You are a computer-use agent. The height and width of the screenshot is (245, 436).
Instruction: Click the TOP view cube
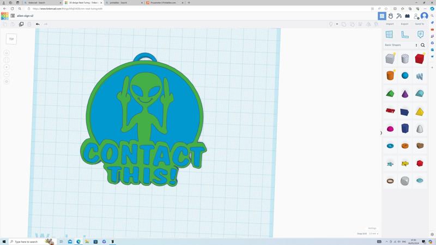11,39
